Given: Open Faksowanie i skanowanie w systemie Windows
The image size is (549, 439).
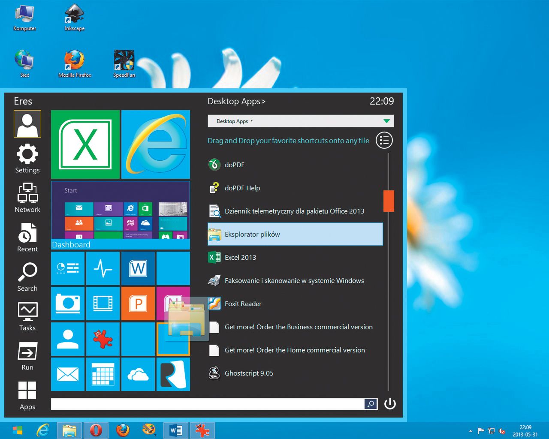Looking at the screenshot, I should coord(295,280).
